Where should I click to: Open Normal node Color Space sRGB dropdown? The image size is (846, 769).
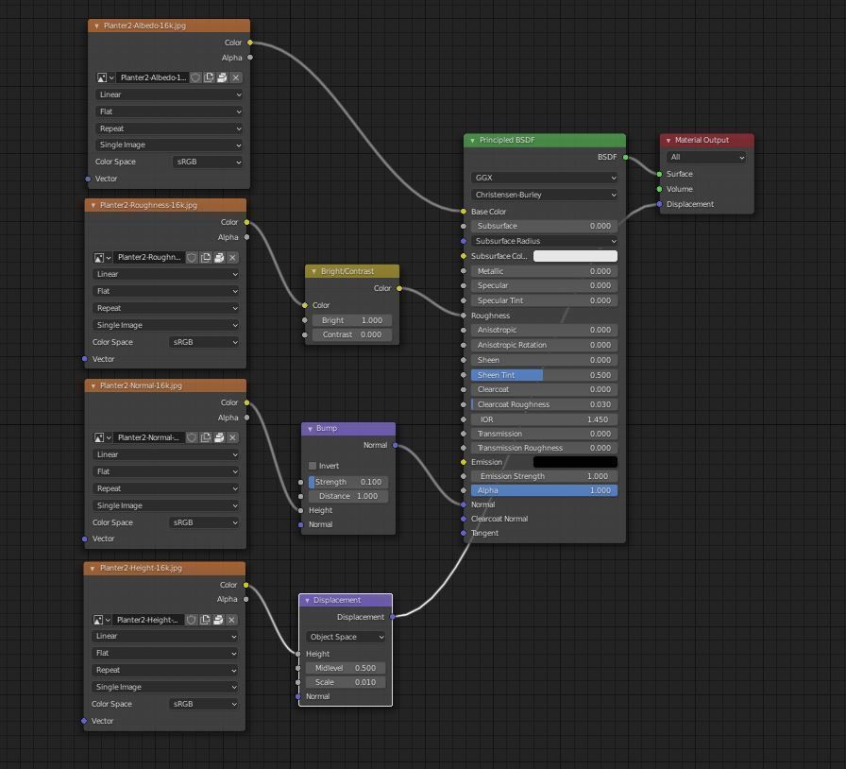[x=205, y=522]
